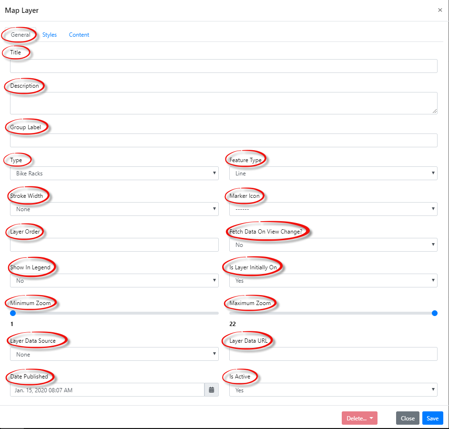Expand the Marker Icon dropdown
Screen dimensions: 449x429
333,209
